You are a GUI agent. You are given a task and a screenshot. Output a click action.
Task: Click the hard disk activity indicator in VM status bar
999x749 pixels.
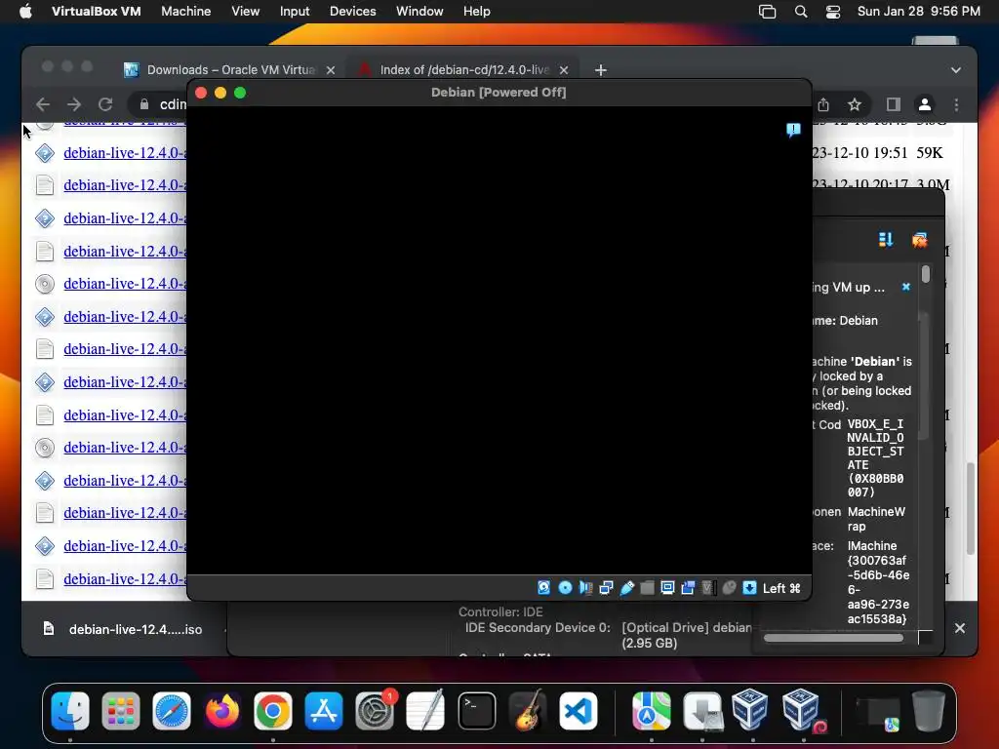pos(543,588)
